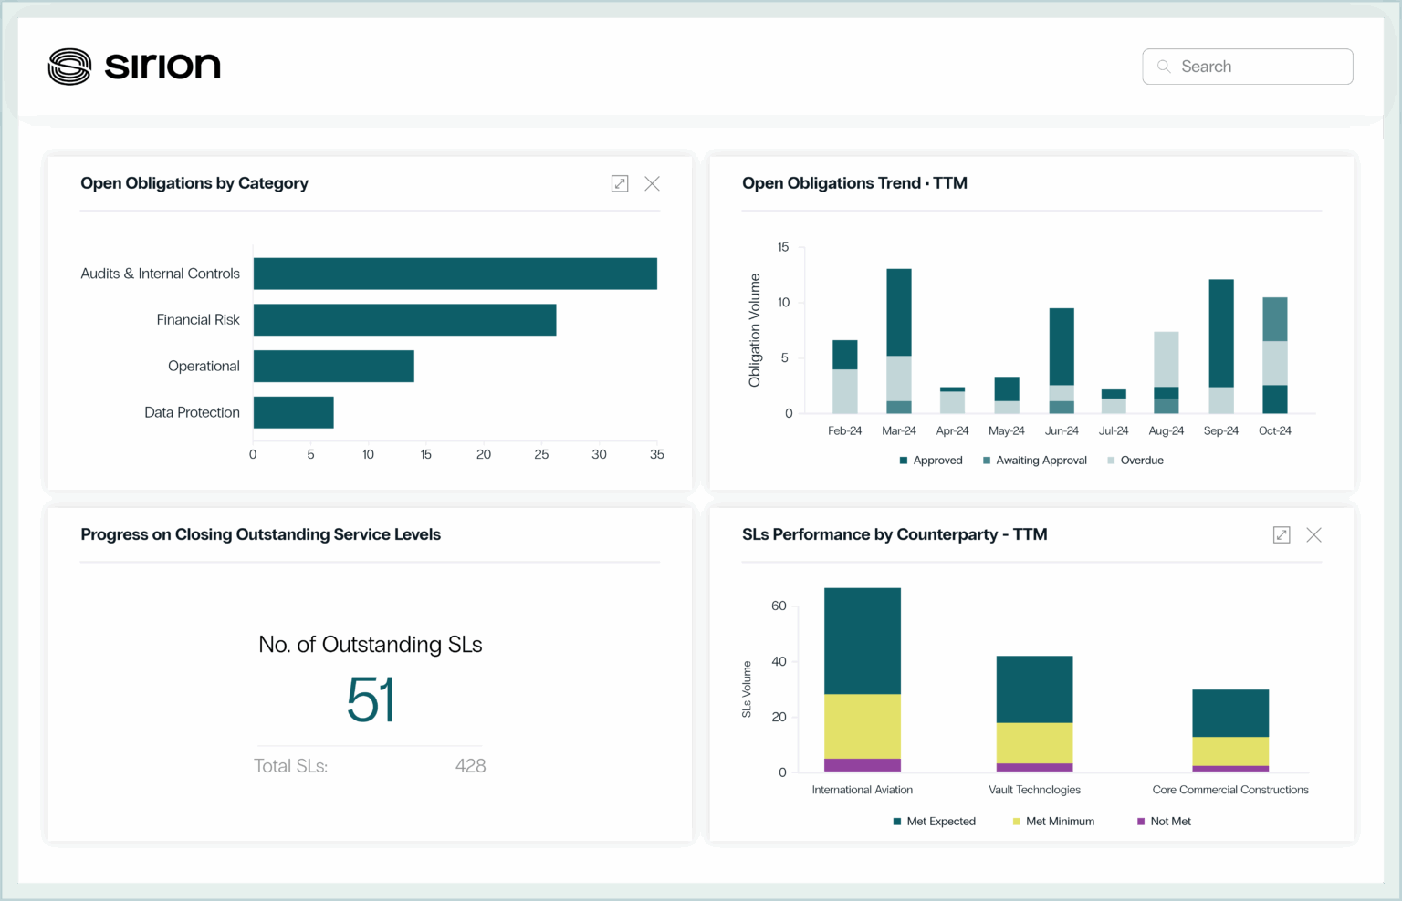The width and height of the screenshot is (1402, 901).
Task: Select the Audits & Internal Controls bar
Action: click(x=455, y=274)
